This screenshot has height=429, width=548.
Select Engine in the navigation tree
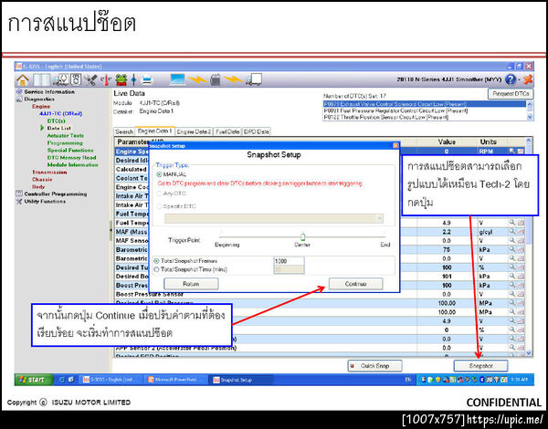point(41,106)
